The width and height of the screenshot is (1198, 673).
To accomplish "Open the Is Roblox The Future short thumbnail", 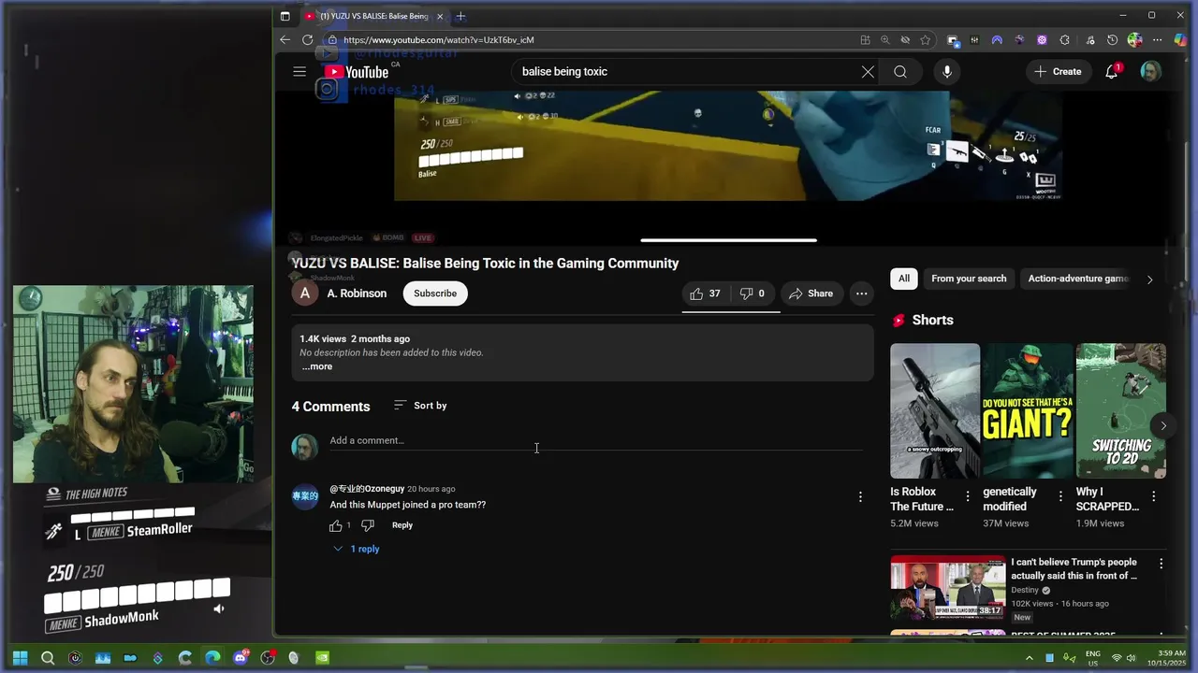I will tap(935, 411).
